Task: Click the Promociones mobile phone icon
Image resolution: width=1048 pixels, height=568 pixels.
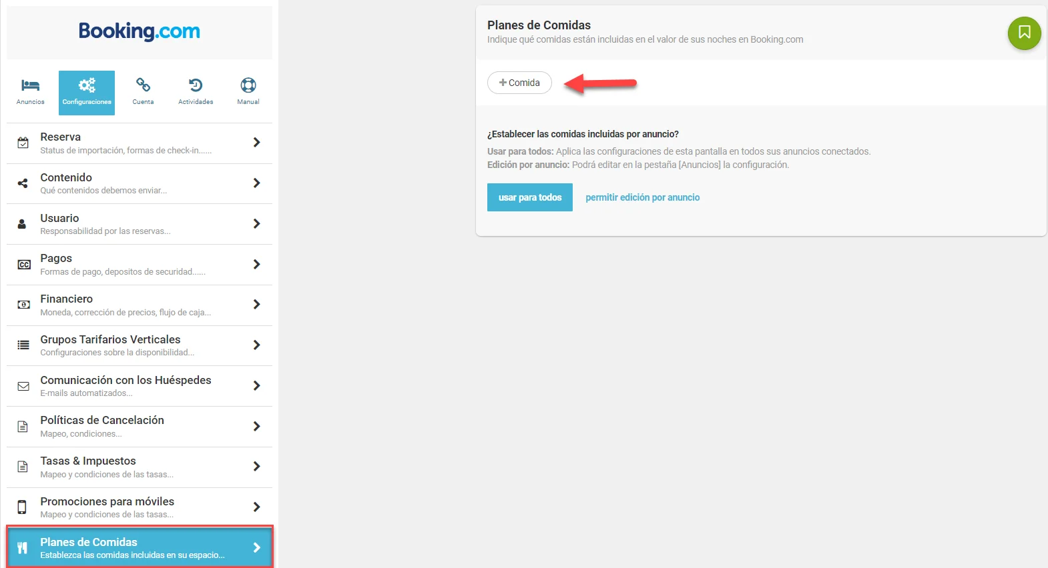Action: point(22,507)
